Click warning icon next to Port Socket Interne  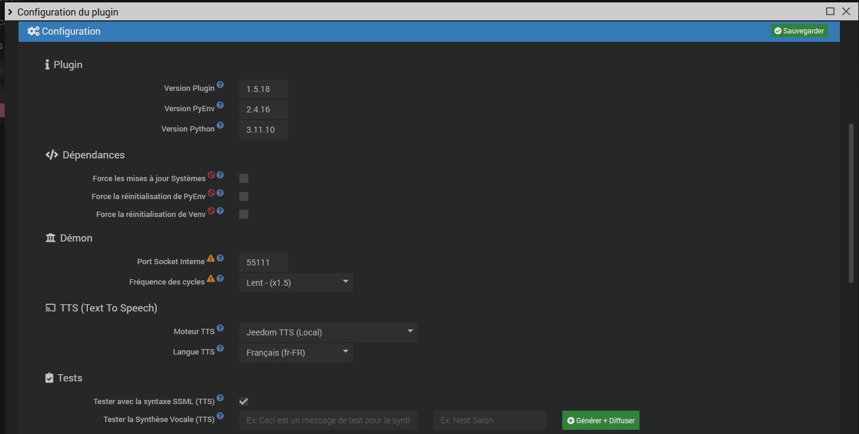(x=211, y=258)
